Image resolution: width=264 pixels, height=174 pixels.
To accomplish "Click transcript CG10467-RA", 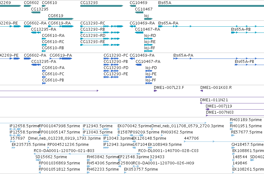I will coord(139,33).
